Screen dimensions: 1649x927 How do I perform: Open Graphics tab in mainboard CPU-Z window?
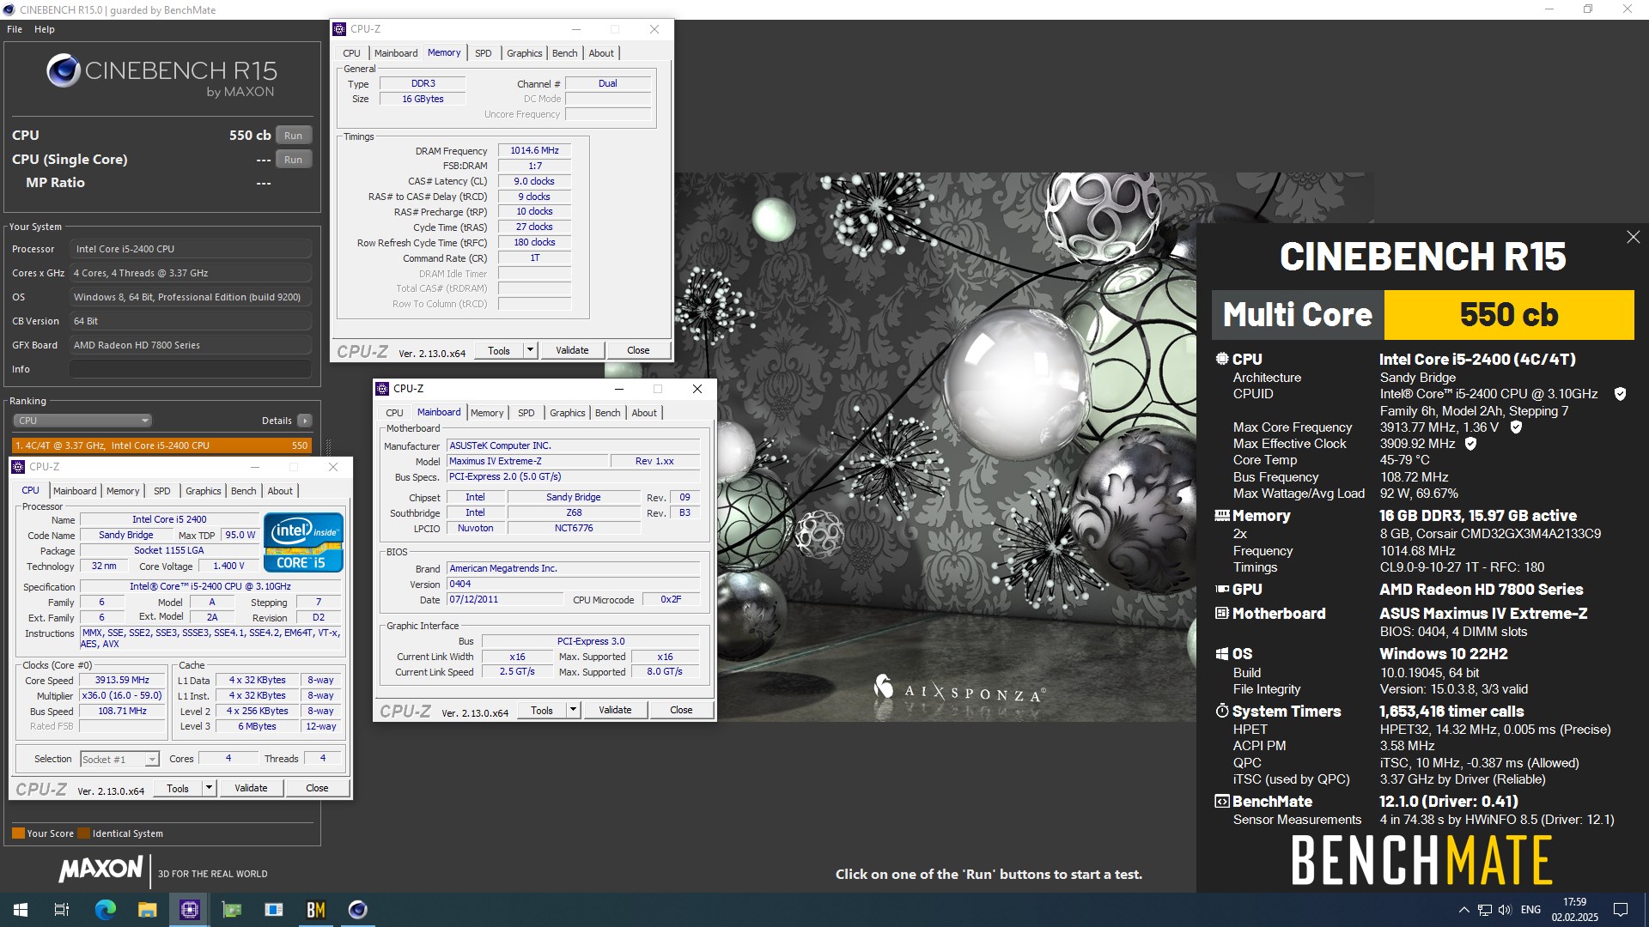point(567,413)
